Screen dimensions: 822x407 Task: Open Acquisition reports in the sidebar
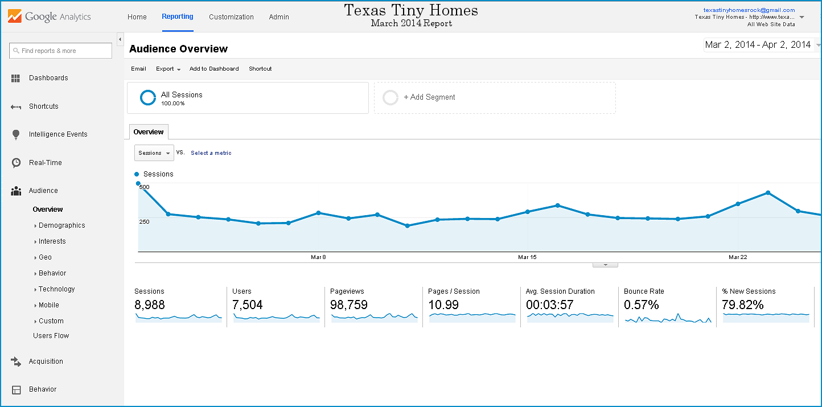(x=46, y=361)
